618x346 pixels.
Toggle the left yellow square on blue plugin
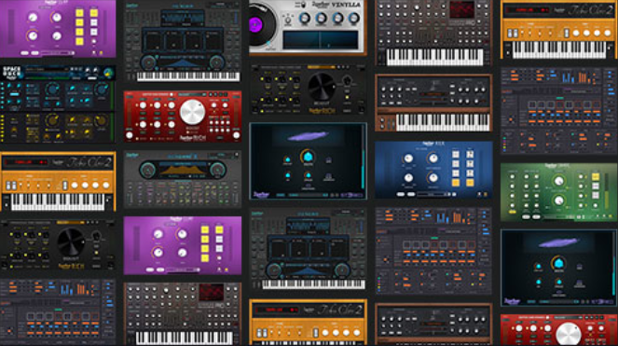(x=455, y=183)
